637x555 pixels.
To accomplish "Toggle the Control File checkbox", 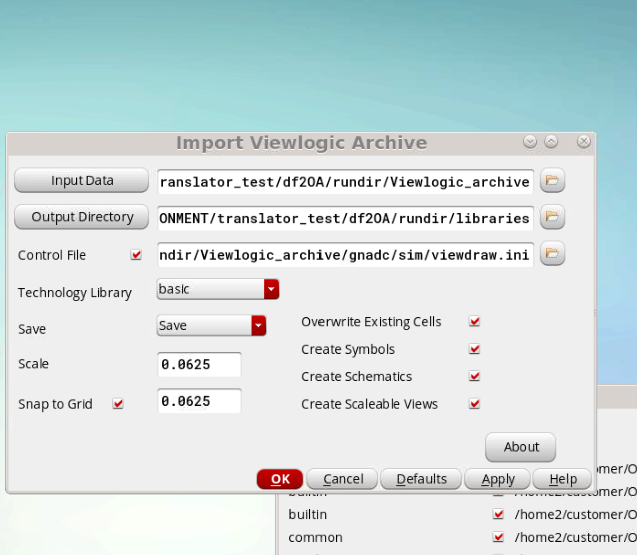I will click(136, 255).
